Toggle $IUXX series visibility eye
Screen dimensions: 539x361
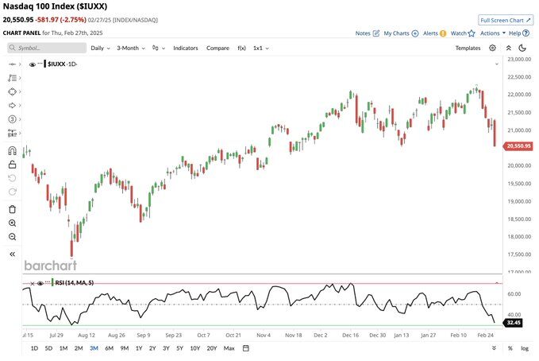tap(33, 64)
